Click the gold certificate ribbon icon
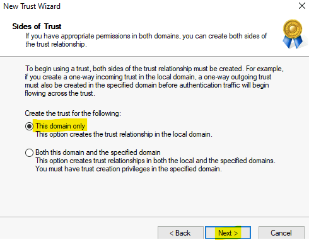 pyautogui.click(x=293, y=34)
